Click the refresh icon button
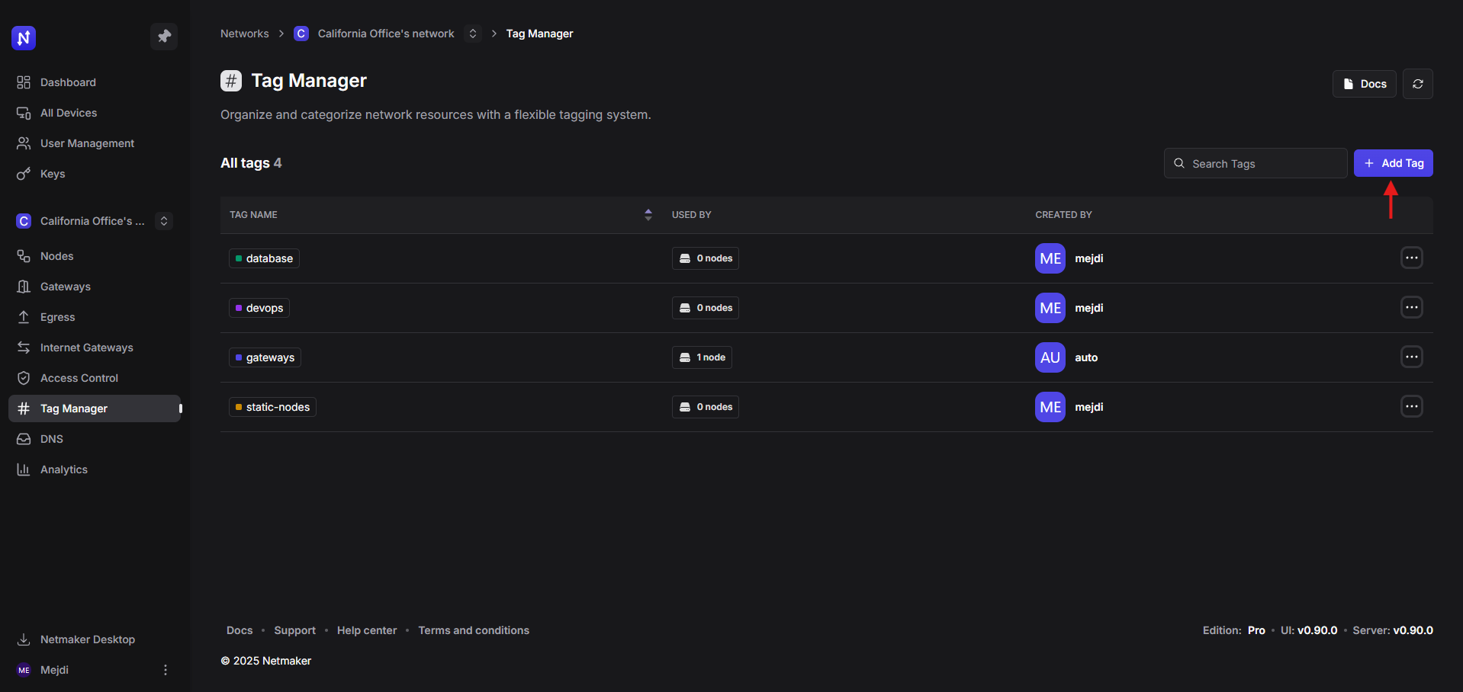 [1417, 84]
